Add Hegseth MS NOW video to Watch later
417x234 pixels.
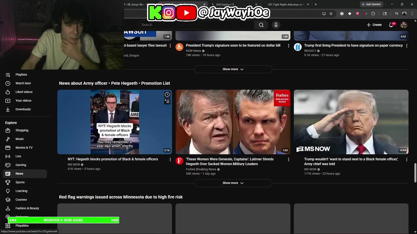(x=167, y=95)
